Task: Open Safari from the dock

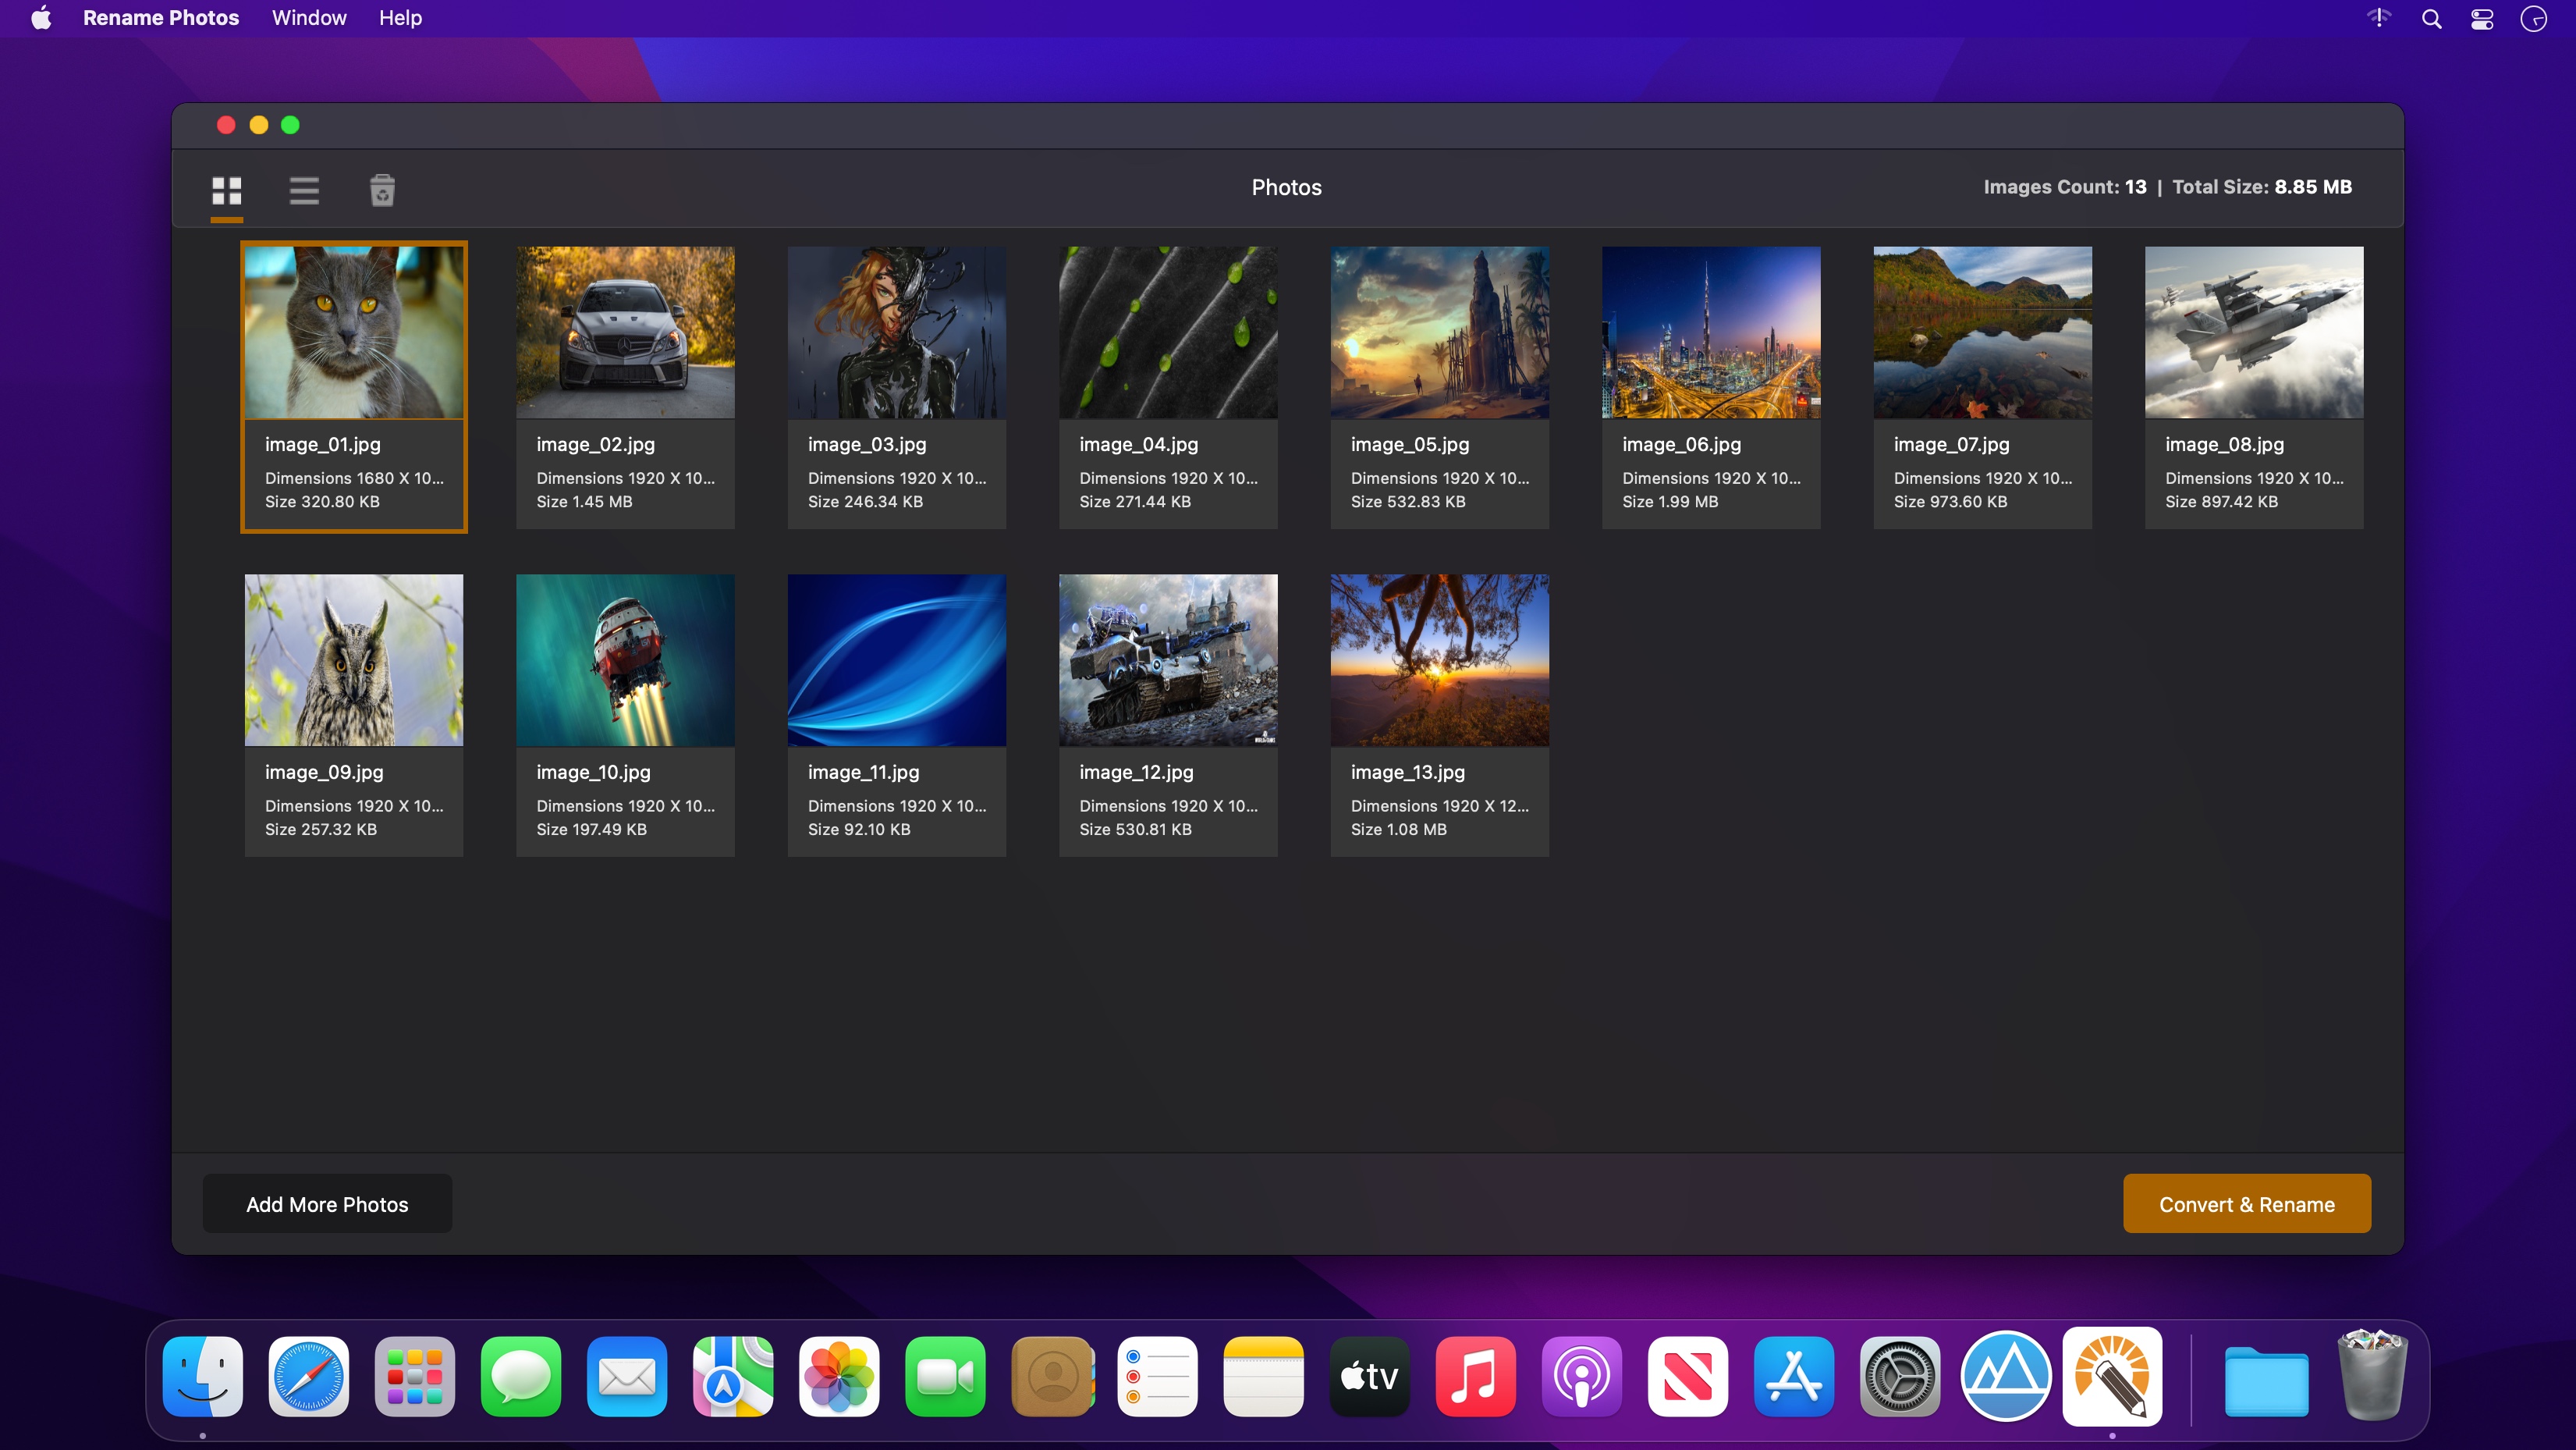Action: [x=308, y=1376]
